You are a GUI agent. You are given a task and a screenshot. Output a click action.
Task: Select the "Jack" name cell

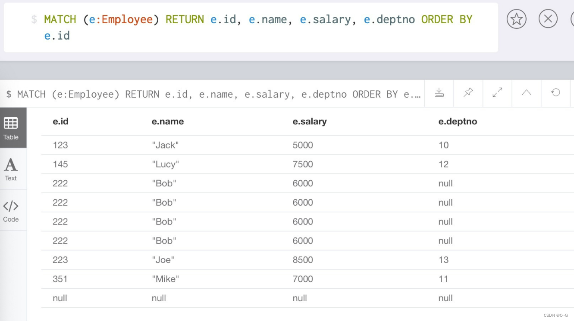(x=165, y=145)
